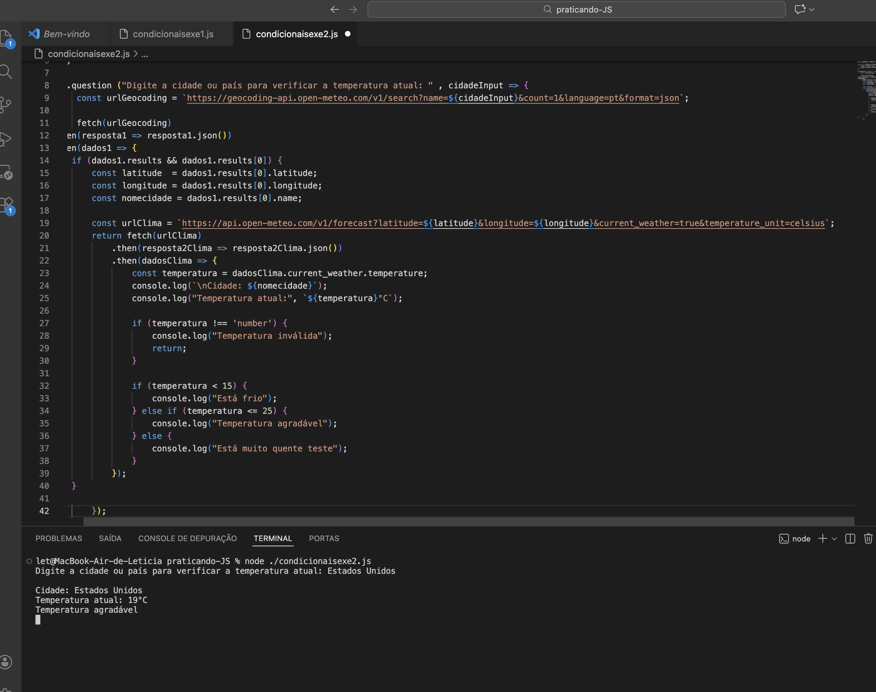The height and width of the screenshot is (692, 876).
Task: Switch to the condicionaisexe1.js tab
Action: (172, 34)
